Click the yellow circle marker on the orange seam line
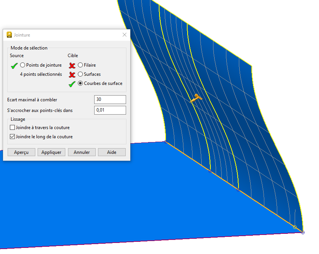Image resolution: width=319 pixels, height=254 pixels. 295,227
